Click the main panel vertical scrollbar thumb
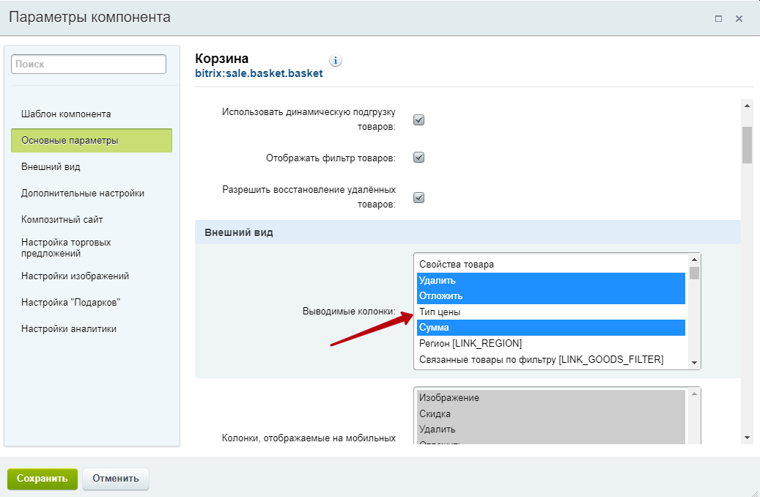The height and width of the screenshot is (497, 760). [x=747, y=144]
